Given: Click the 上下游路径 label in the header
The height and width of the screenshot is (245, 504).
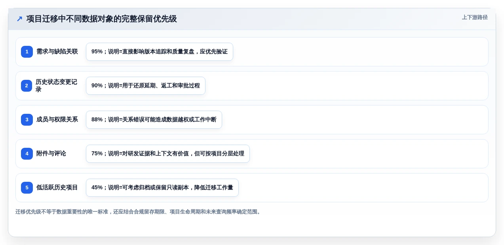Looking at the screenshot, I should [475, 17].
